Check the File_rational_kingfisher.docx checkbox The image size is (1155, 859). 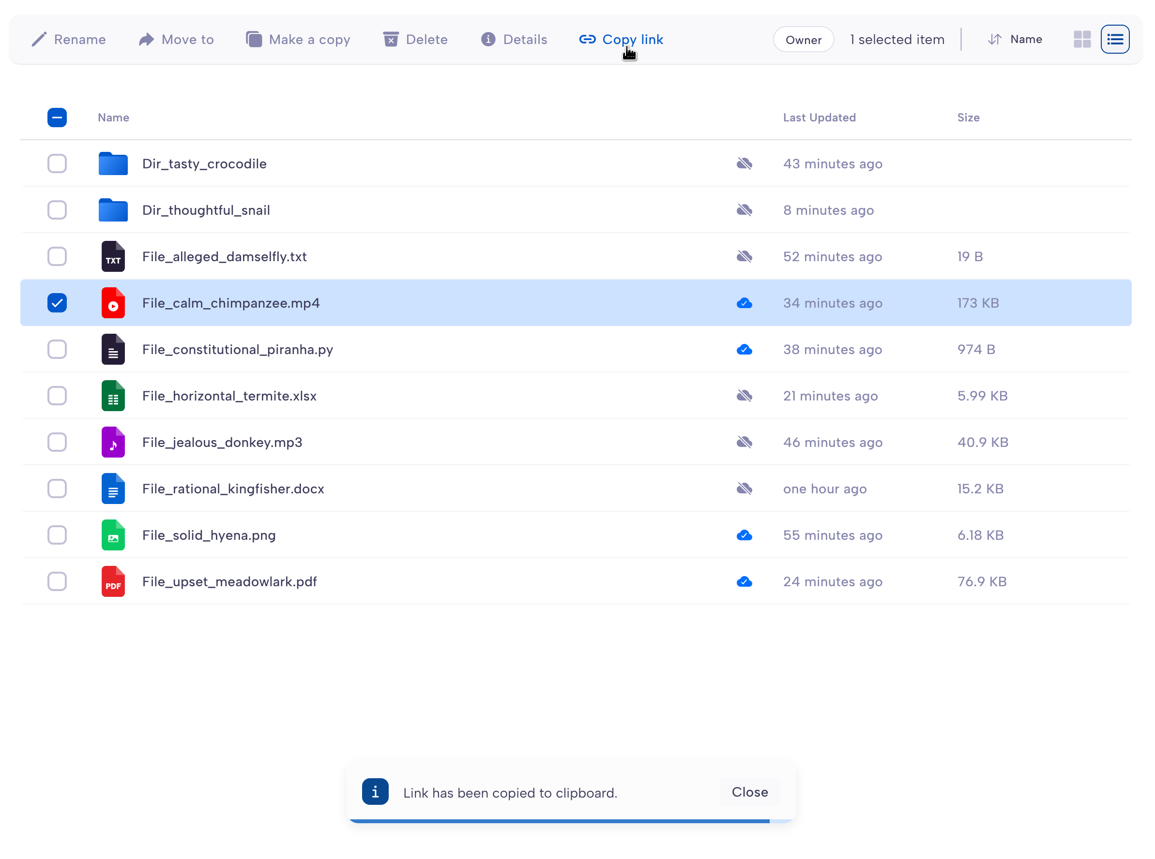[57, 489]
